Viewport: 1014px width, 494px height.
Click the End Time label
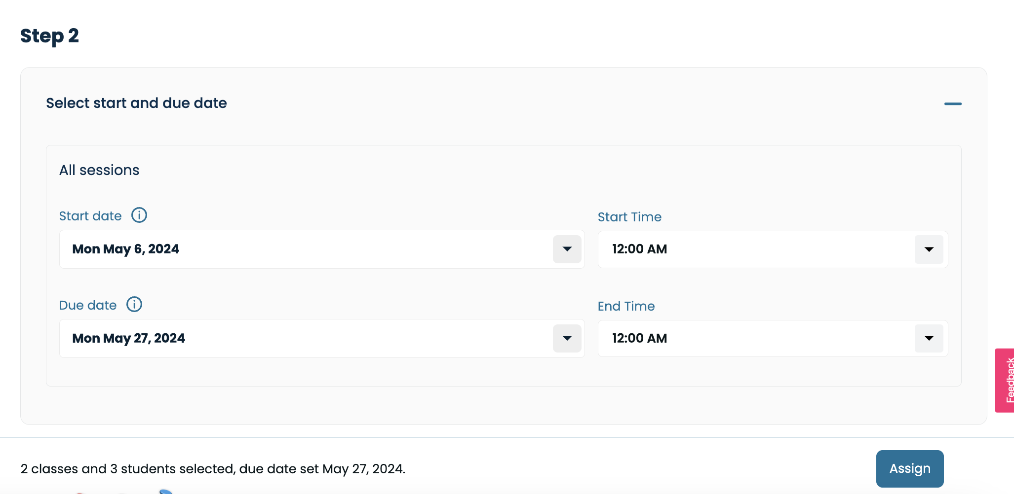tap(626, 306)
